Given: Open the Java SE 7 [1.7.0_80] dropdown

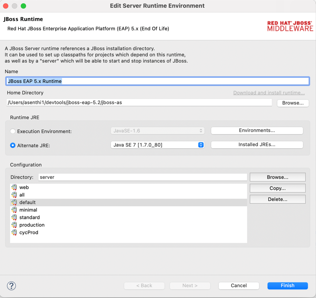Looking at the screenshot, I should coord(158,145).
